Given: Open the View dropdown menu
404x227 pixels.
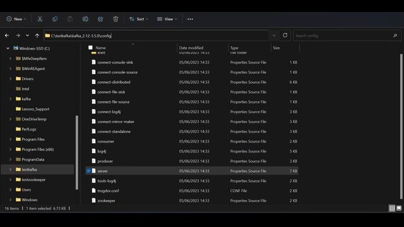Looking at the screenshot, I should point(167,19).
